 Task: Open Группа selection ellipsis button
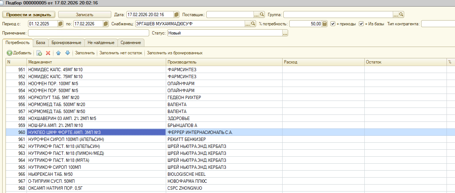(396, 15)
